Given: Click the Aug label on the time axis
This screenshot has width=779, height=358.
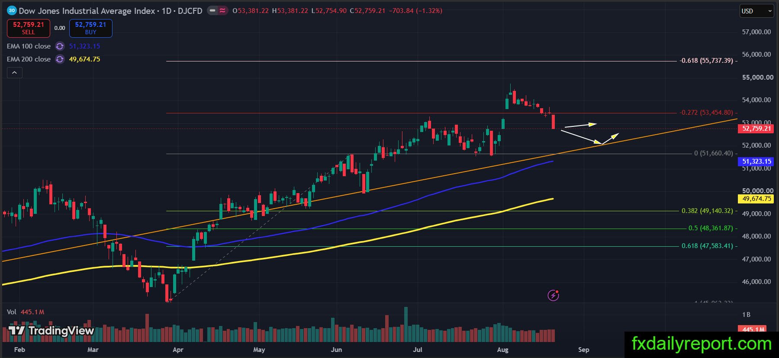Looking at the screenshot, I should click(503, 350).
